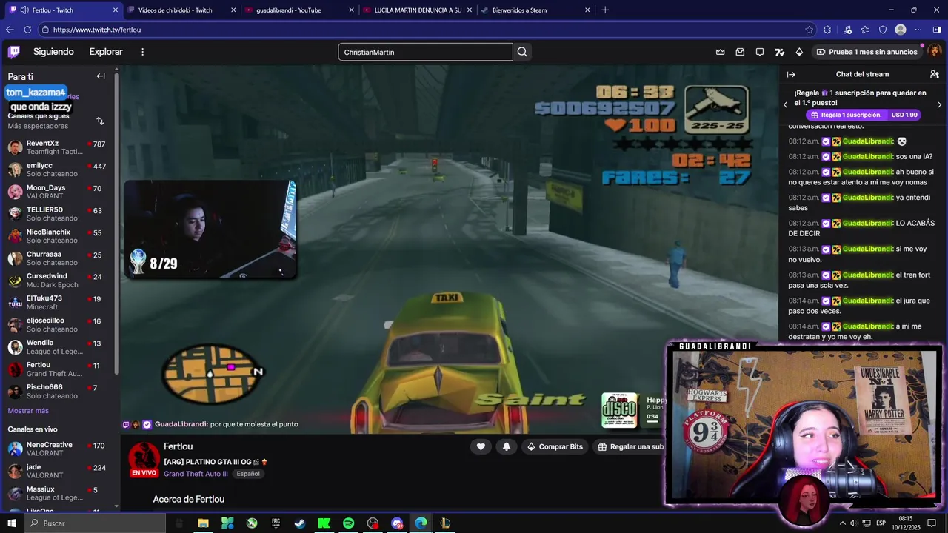
Task: Open the Windows notification center icon
Action: click(932, 523)
